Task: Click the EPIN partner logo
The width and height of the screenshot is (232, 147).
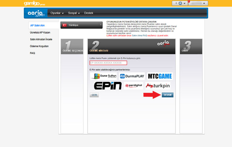Action: click(107, 86)
